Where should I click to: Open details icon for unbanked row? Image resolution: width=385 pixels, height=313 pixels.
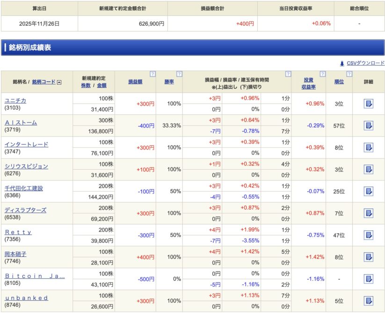(x=368, y=301)
